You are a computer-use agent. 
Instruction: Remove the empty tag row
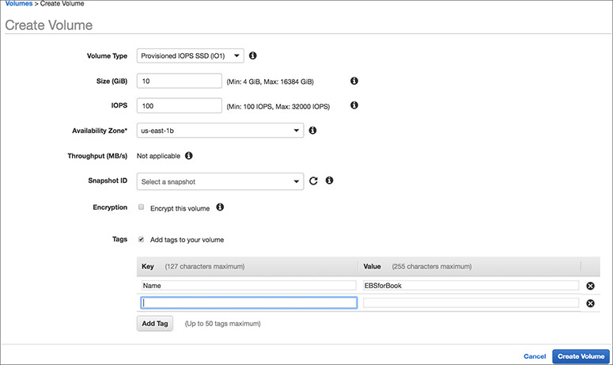(590, 303)
